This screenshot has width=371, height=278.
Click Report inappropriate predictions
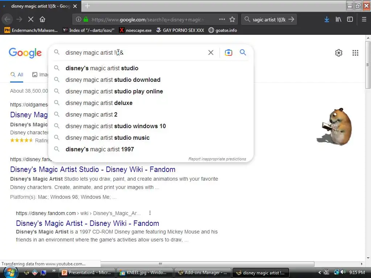[x=217, y=159]
